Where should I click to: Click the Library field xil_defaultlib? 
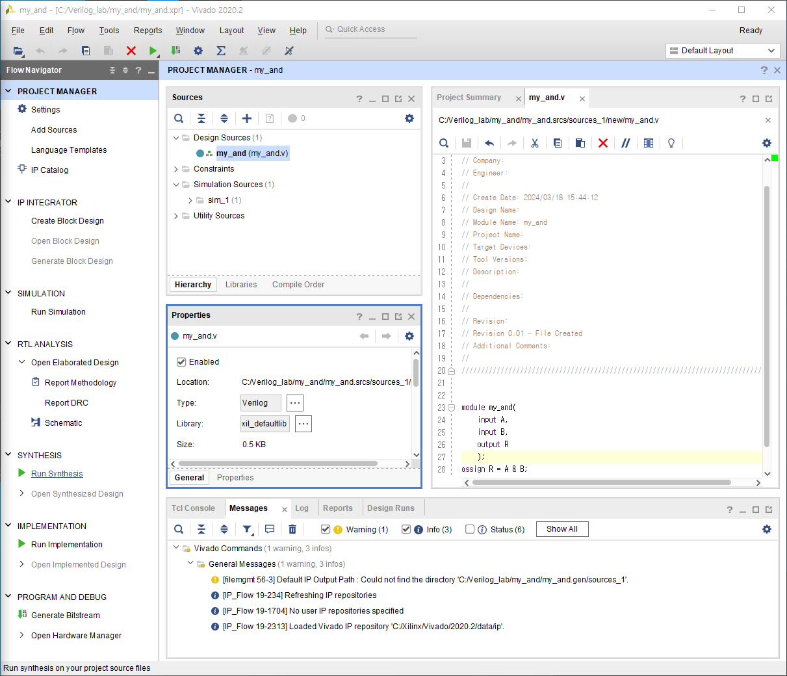(x=265, y=424)
